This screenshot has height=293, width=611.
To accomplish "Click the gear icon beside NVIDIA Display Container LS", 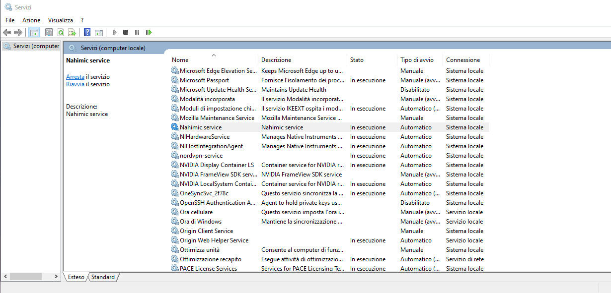I will coord(175,165).
